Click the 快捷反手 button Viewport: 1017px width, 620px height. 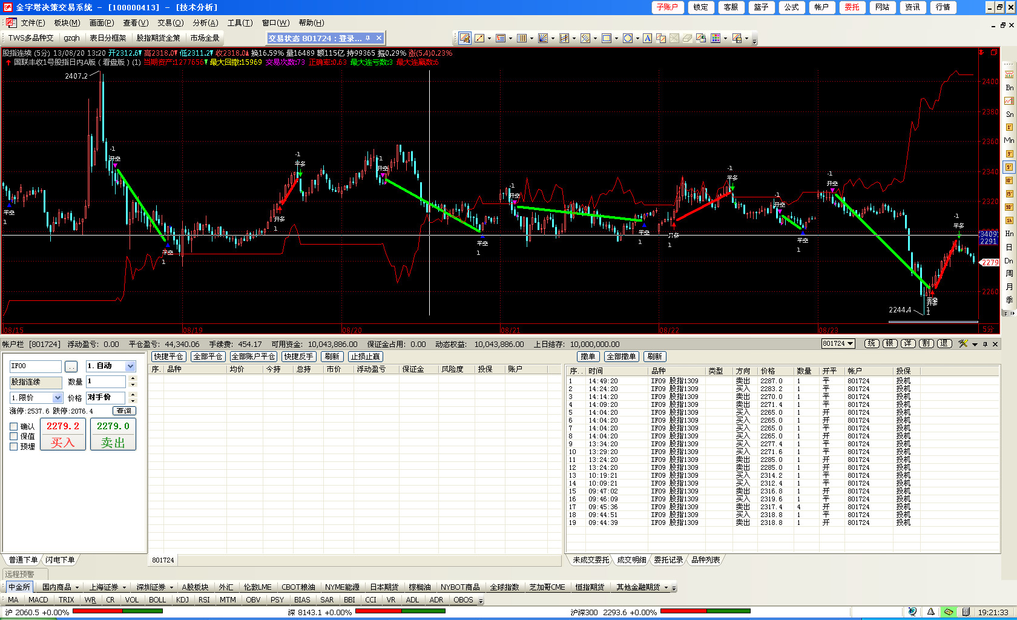point(298,357)
